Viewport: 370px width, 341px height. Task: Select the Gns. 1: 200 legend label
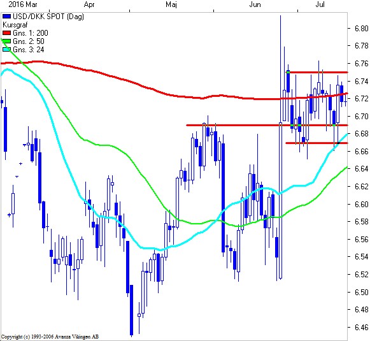(31, 33)
